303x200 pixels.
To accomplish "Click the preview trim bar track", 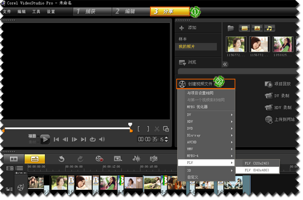I will pos(68,128).
